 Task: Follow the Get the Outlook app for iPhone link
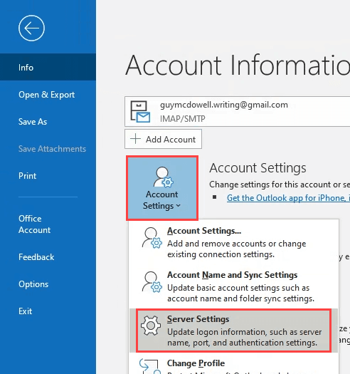pos(288,198)
